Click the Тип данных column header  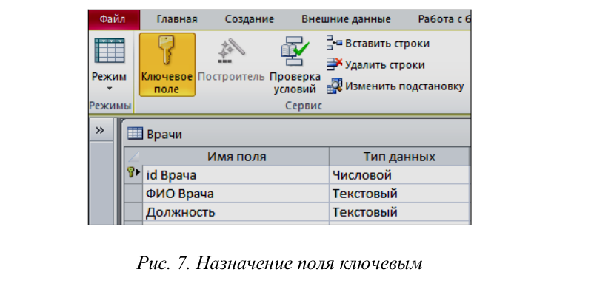[398, 157]
